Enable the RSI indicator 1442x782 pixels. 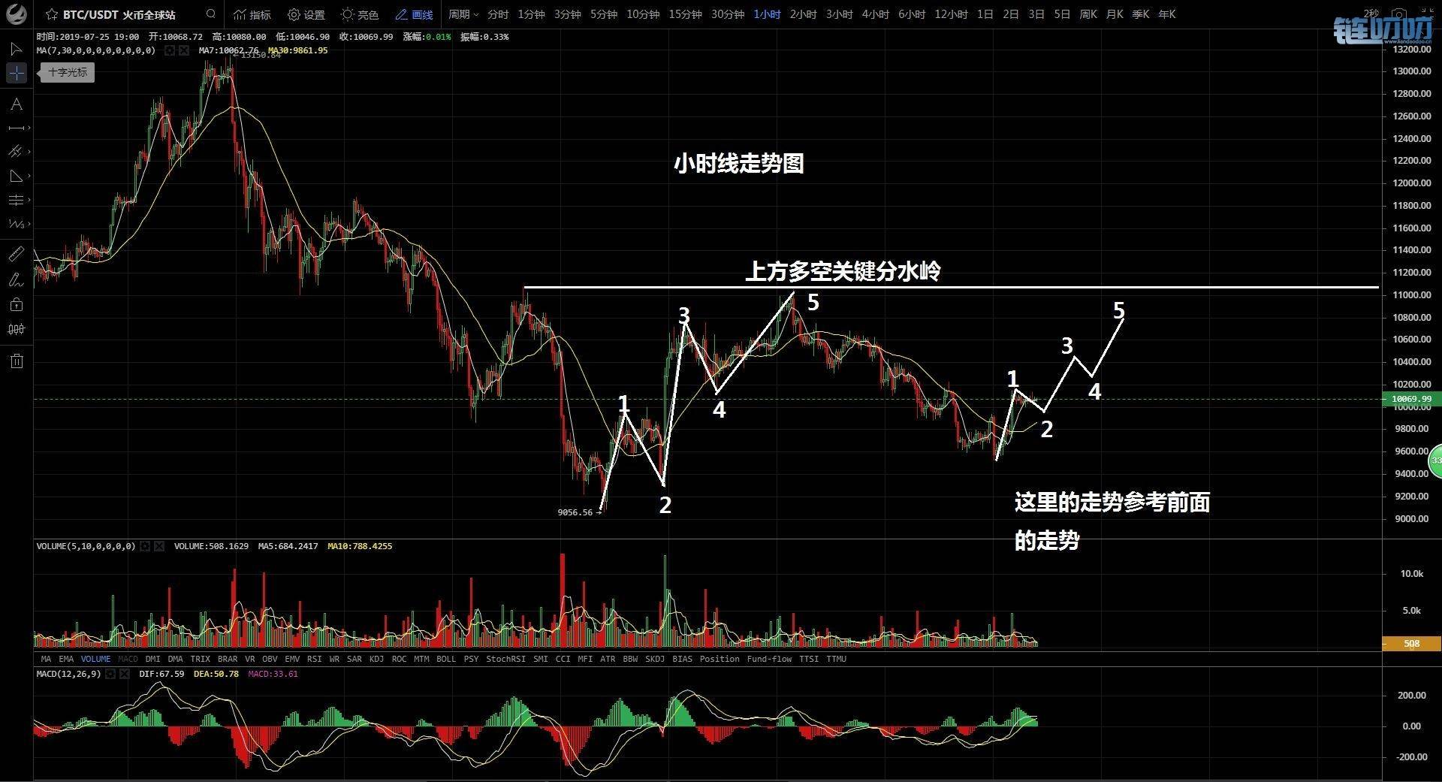pyautogui.click(x=314, y=659)
